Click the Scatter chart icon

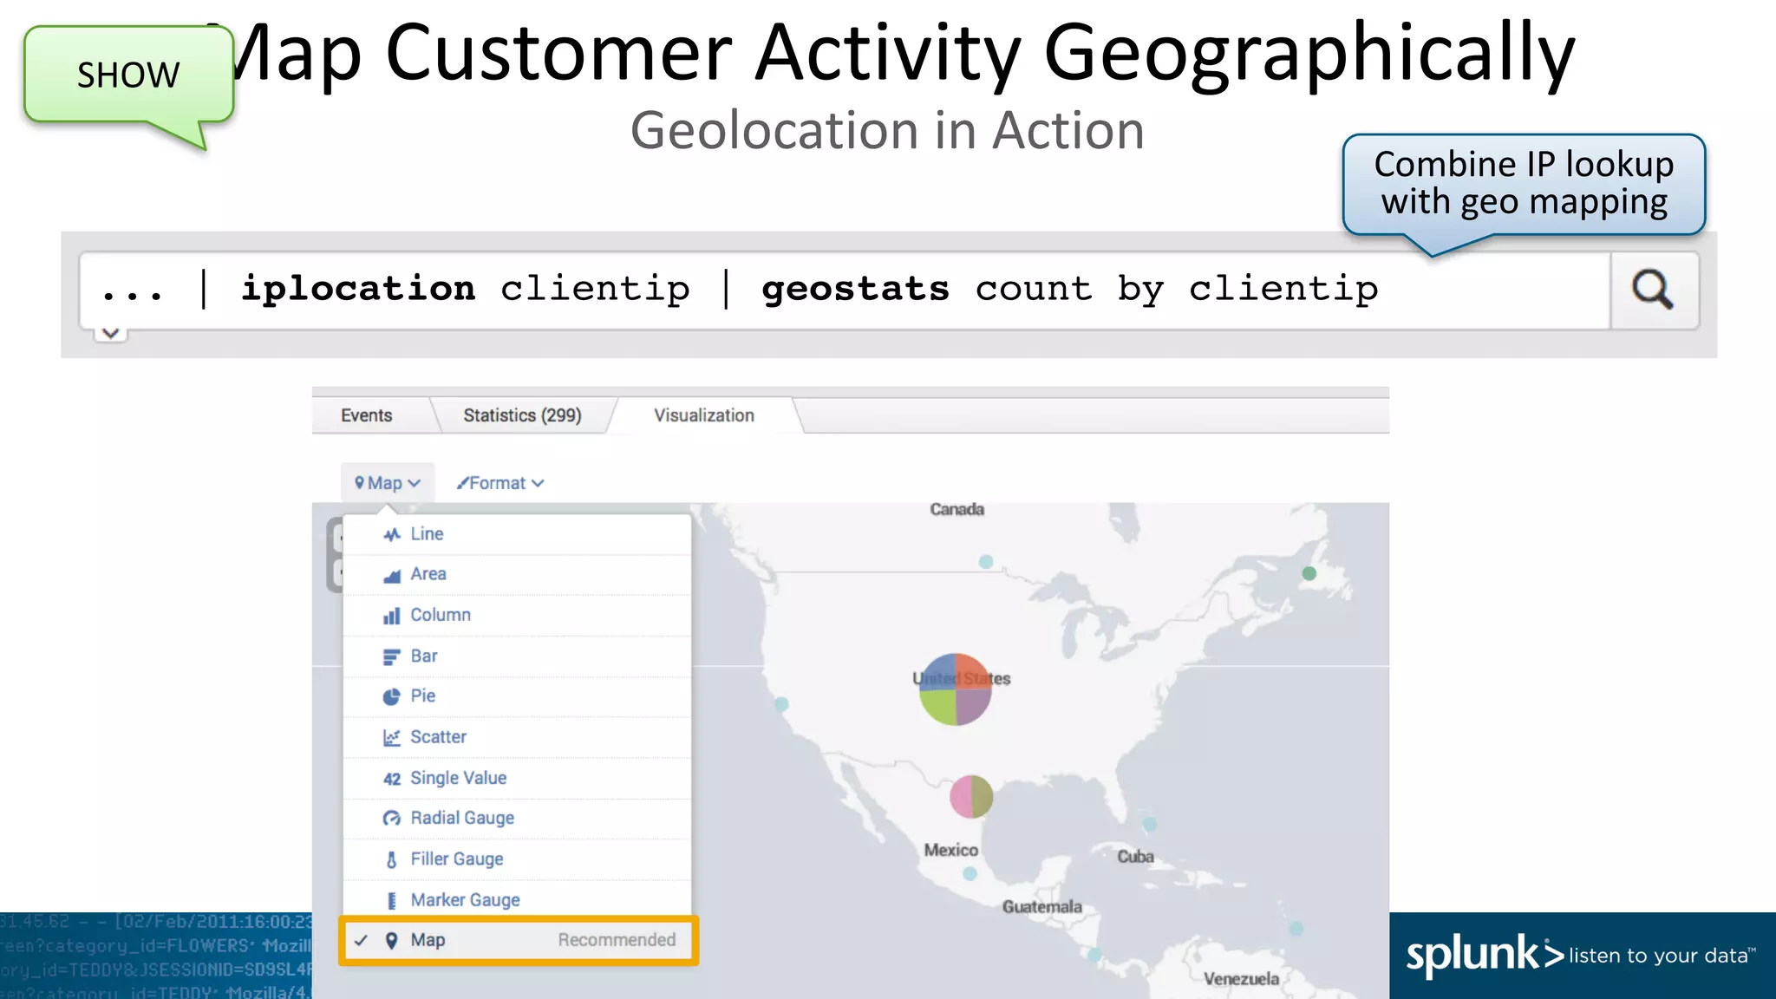(392, 737)
